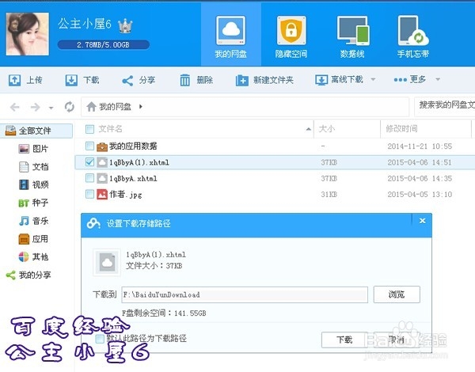Image resolution: width=475 pixels, height=372 pixels.
Task: Toggle the select-all checkbox in header
Action: (89, 129)
